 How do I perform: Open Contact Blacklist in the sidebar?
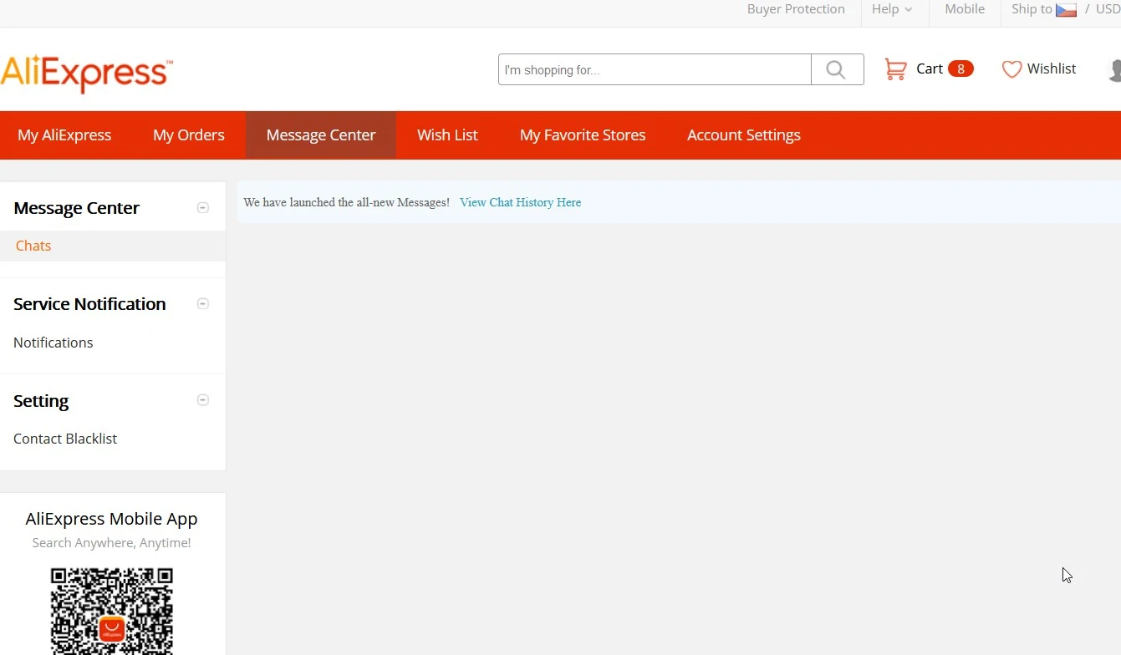65,439
